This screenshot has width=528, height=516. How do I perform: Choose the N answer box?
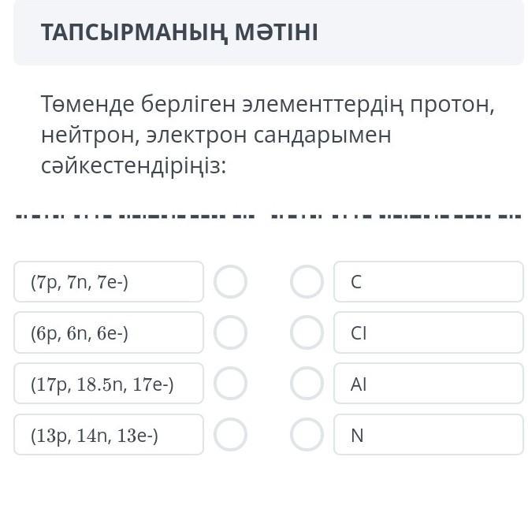coord(428,435)
